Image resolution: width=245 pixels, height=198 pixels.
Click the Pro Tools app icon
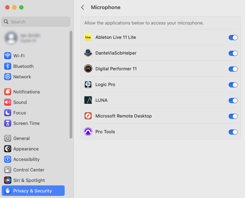click(88, 132)
